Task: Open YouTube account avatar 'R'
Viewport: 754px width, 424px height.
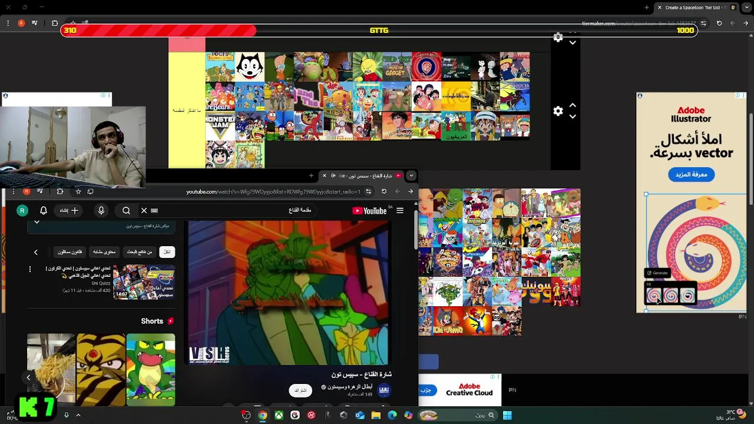Action: tap(22, 210)
